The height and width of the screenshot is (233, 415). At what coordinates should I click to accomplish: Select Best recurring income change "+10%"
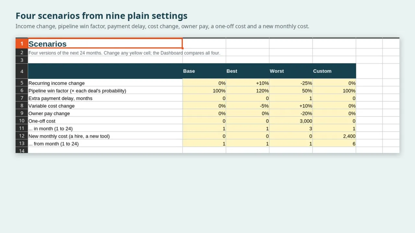point(248,83)
